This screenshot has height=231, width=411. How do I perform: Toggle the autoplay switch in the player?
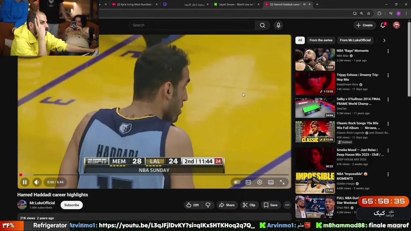237,182
